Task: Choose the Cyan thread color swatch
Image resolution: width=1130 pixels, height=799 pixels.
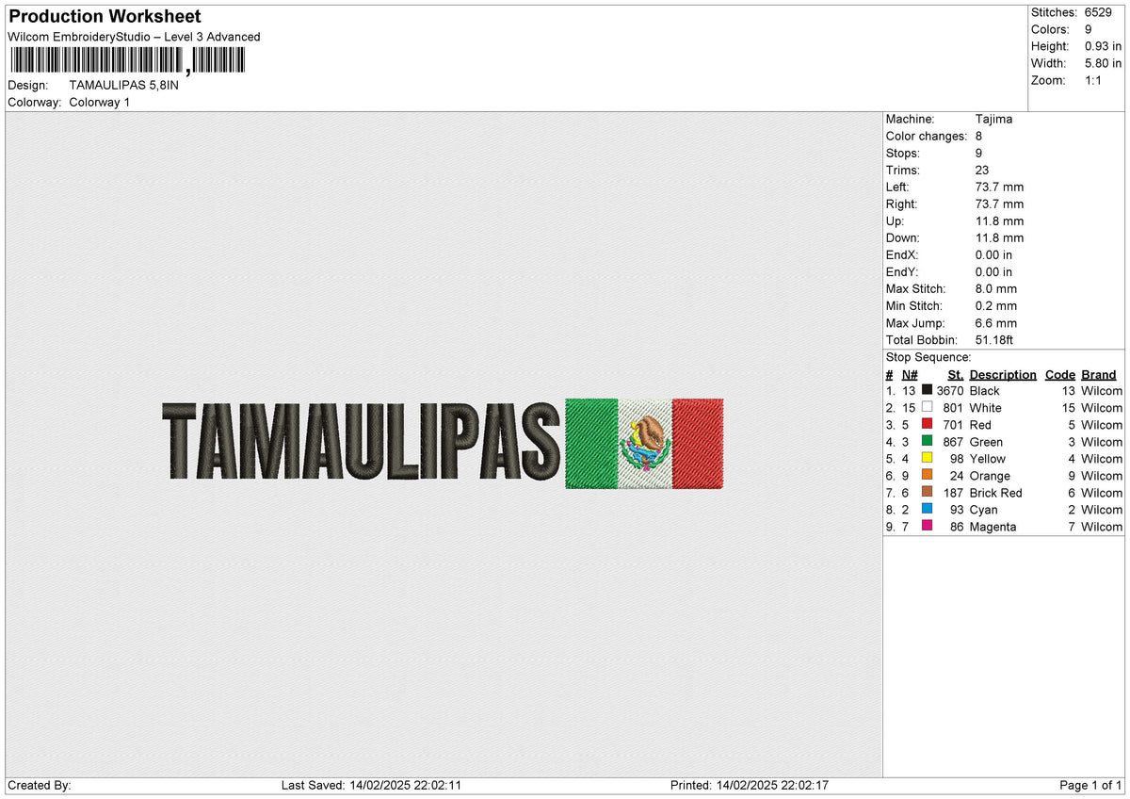Action: [x=928, y=509]
